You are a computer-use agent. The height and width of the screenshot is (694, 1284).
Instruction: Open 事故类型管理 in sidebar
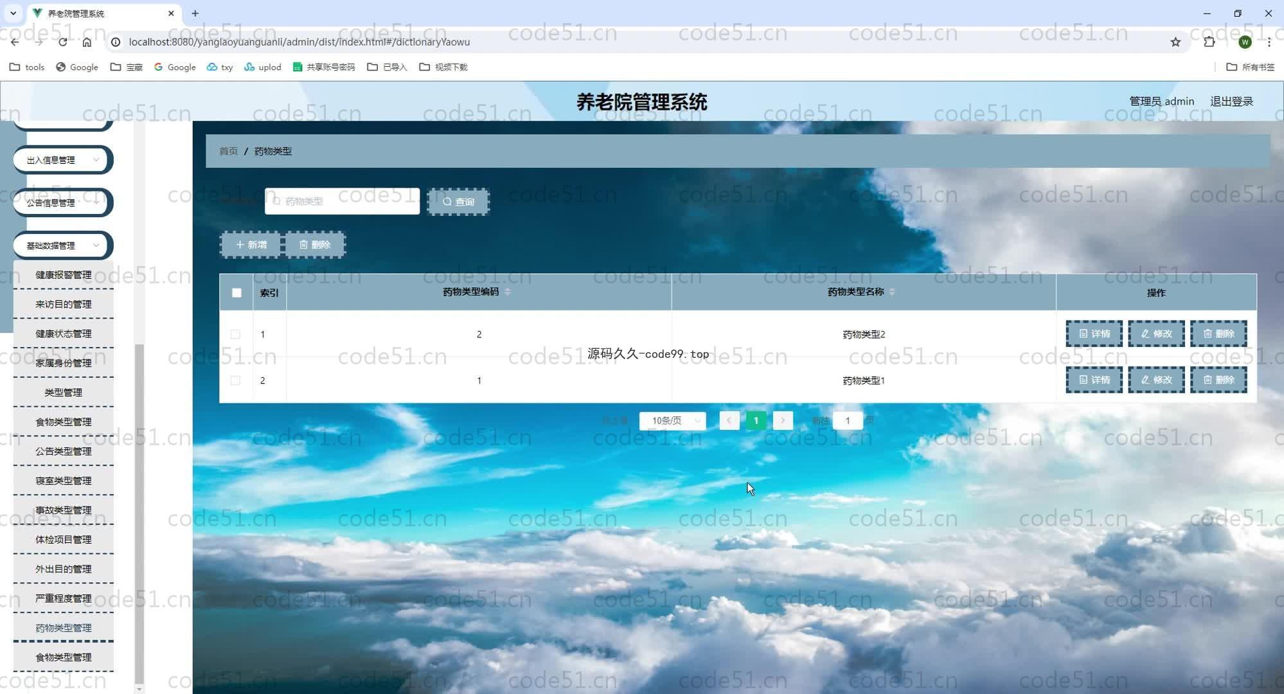click(63, 510)
